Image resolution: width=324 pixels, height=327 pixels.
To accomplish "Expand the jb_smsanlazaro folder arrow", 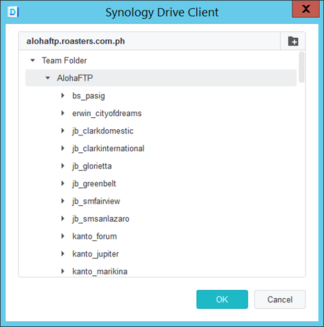I will 63,219.
